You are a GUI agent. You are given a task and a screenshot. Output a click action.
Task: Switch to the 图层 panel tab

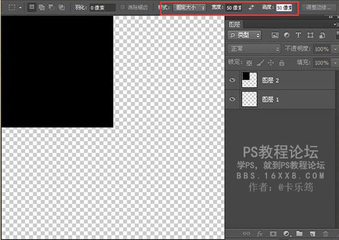pyautogui.click(x=234, y=25)
